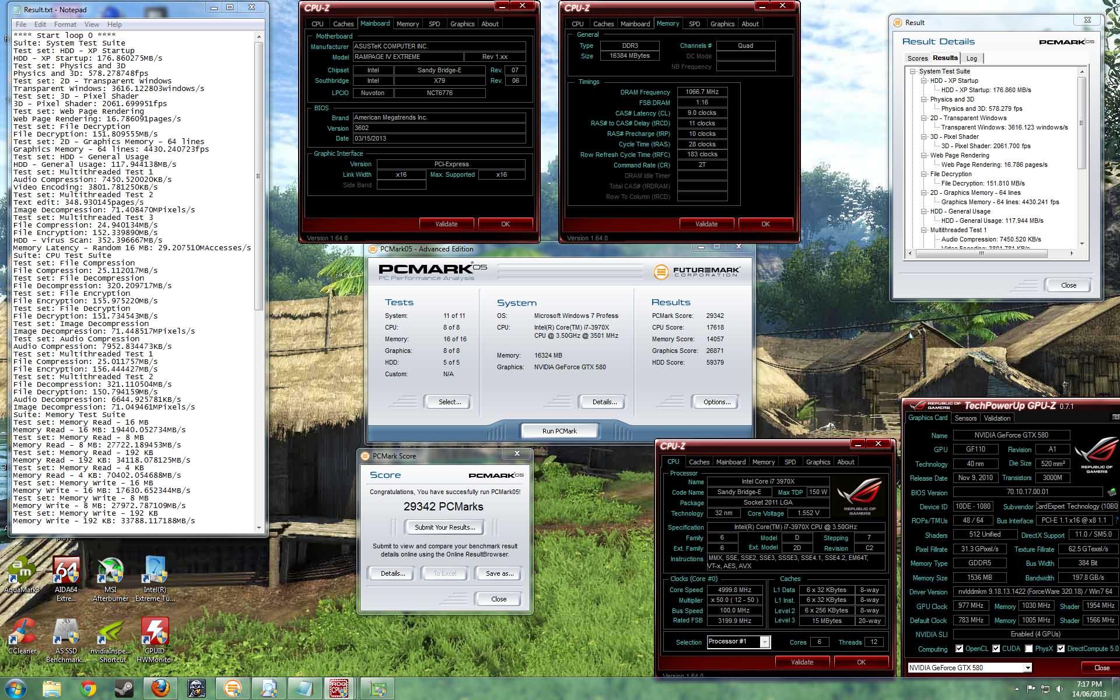
Task: Collapse the File Decryption tree node
Action: click(x=924, y=174)
